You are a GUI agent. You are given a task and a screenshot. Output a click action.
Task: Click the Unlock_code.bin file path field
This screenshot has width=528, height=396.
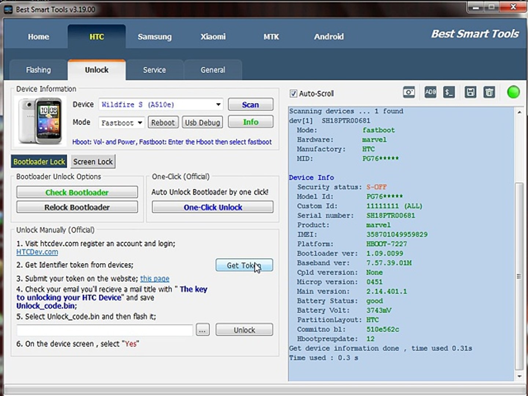coord(104,330)
